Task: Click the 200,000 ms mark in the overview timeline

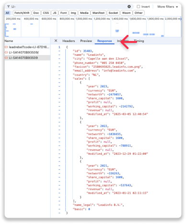Action: pyautogui.click(x=13, y=19)
